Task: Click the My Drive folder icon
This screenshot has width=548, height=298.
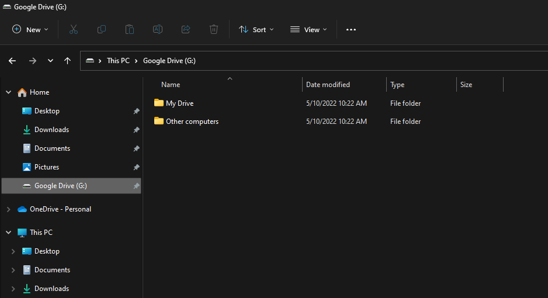Action: click(x=159, y=103)
